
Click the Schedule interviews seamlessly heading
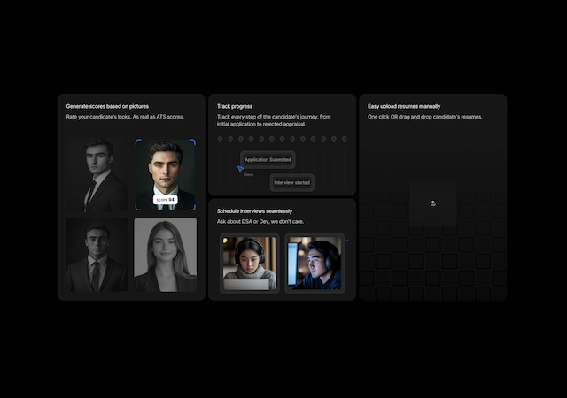point(254,211)
